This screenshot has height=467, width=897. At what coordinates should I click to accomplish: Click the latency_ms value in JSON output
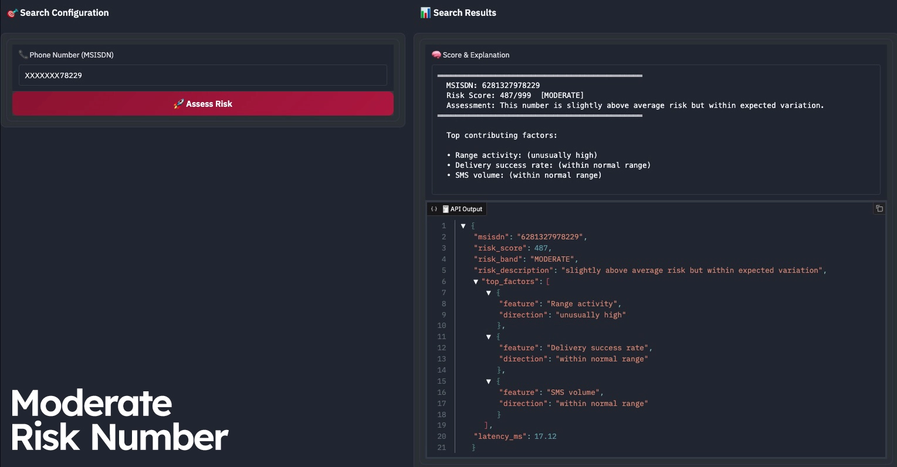(x=545, y=436)
